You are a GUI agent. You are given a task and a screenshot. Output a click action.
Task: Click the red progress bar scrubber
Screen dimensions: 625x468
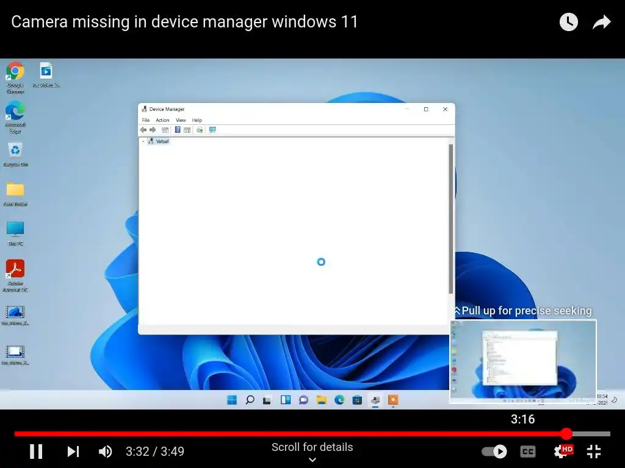point(566,433)
